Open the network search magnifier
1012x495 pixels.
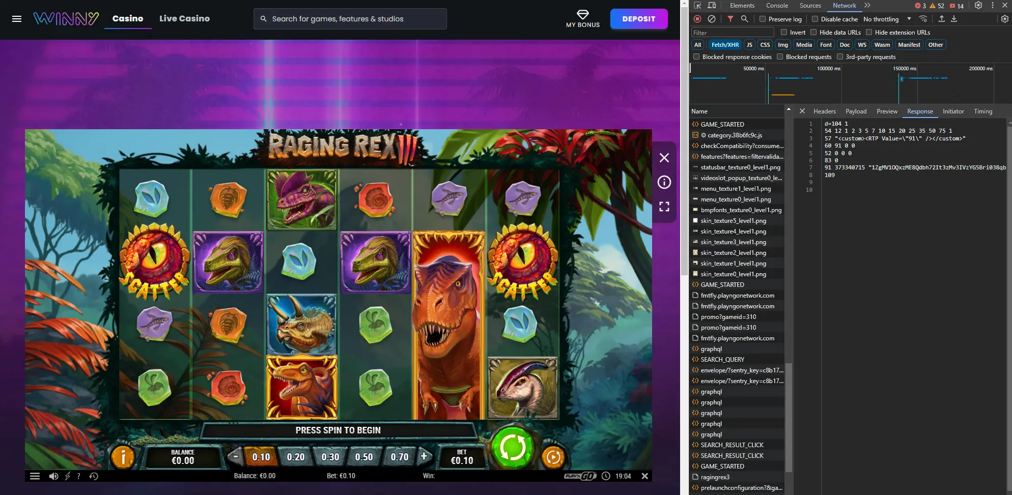[745, 19]
